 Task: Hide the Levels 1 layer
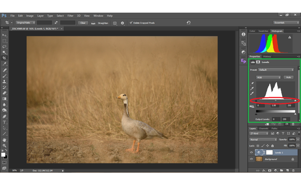(251, 152)
